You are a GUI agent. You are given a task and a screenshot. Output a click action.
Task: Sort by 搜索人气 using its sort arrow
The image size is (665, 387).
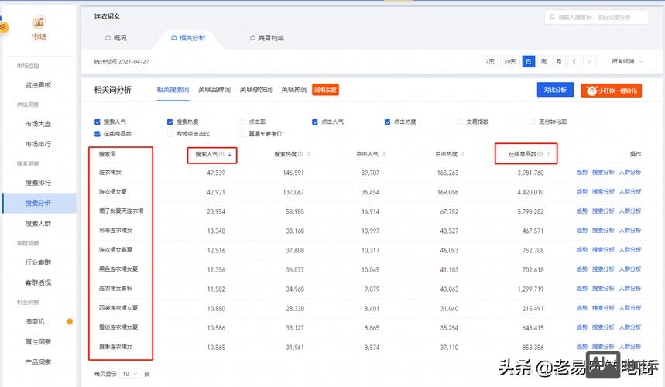pos(229,154)
